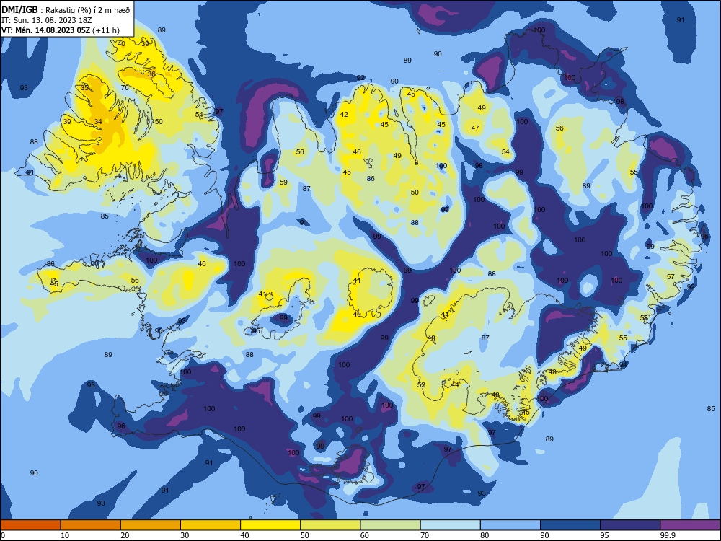The image size is (721, 541).
Task: Select the purple above-99.9 legend swatch
Action: (690, 525)
